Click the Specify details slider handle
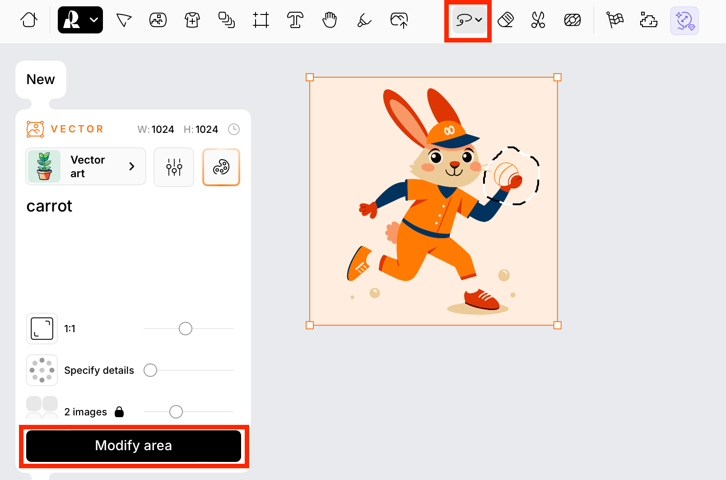Image resolution: width=726 pixels, height=480 pixels. 150,370
